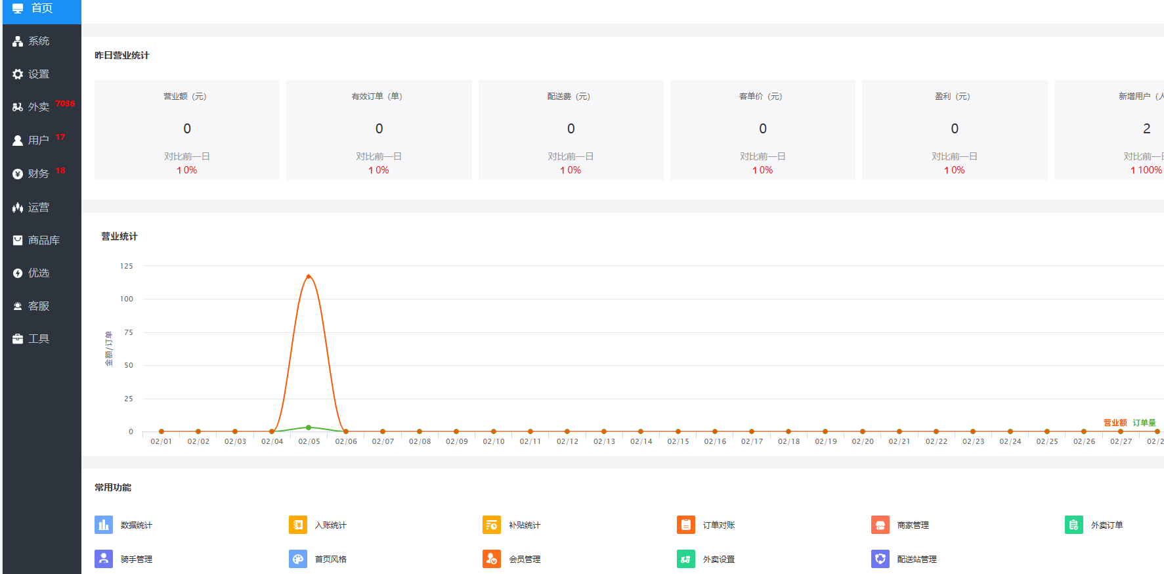Open the 骑手管理 rider icon
Image resolution: width=1164 pixels, height=574 pixels.
tap(104, 559)
